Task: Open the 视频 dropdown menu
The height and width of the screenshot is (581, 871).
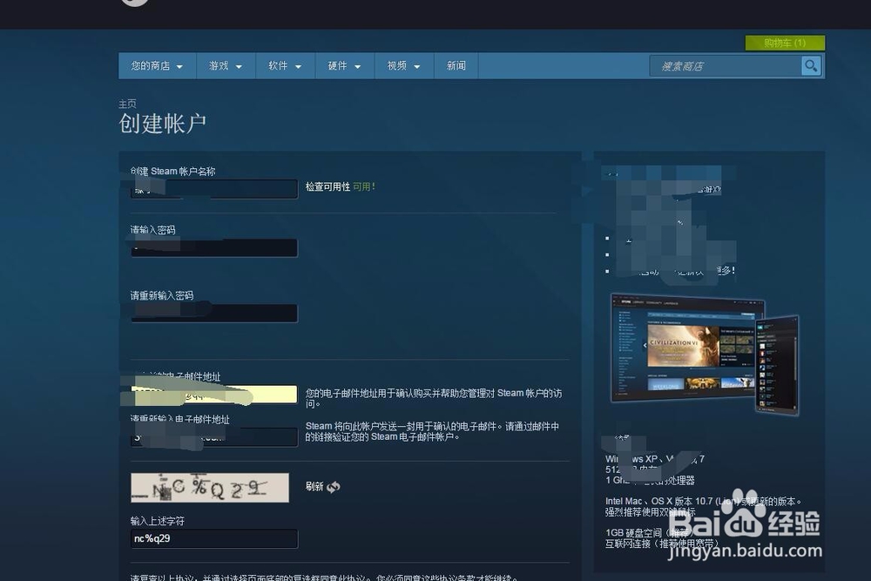Action: (x=404, y=66)
